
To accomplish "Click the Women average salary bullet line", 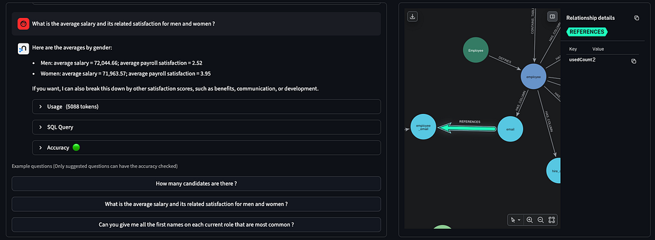I will point(125,74).
